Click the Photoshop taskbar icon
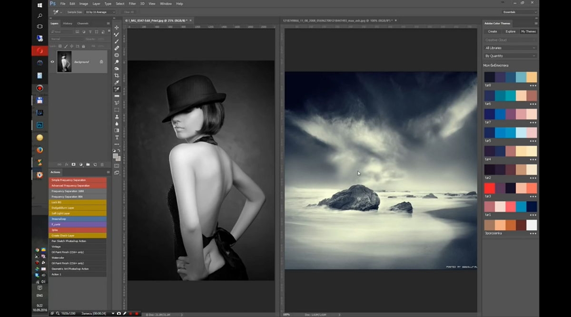Image resolution: width=571 pixels, height=317 pixels. (x=40, y=125)
